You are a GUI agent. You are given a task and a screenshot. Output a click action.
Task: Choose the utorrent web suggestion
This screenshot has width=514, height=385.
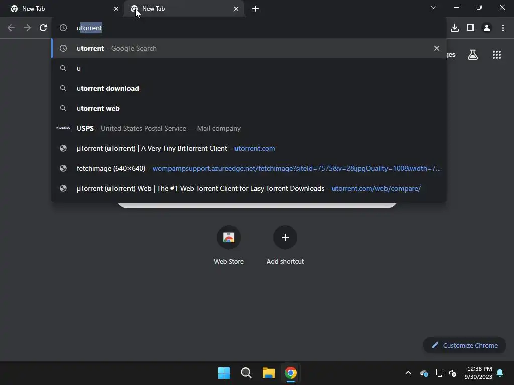249,108
